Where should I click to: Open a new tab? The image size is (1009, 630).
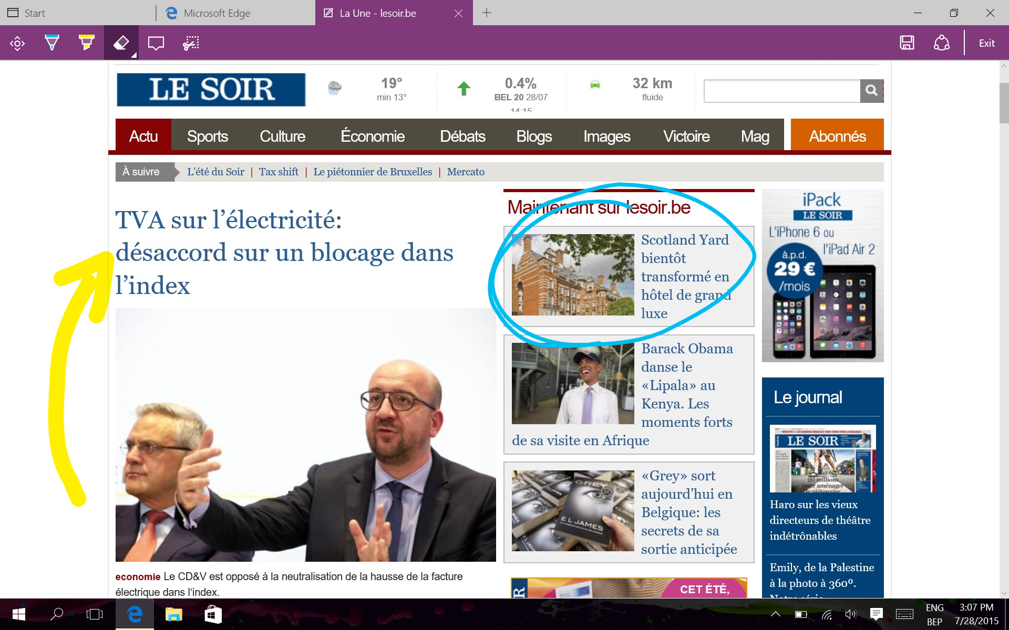pos(487,13)
